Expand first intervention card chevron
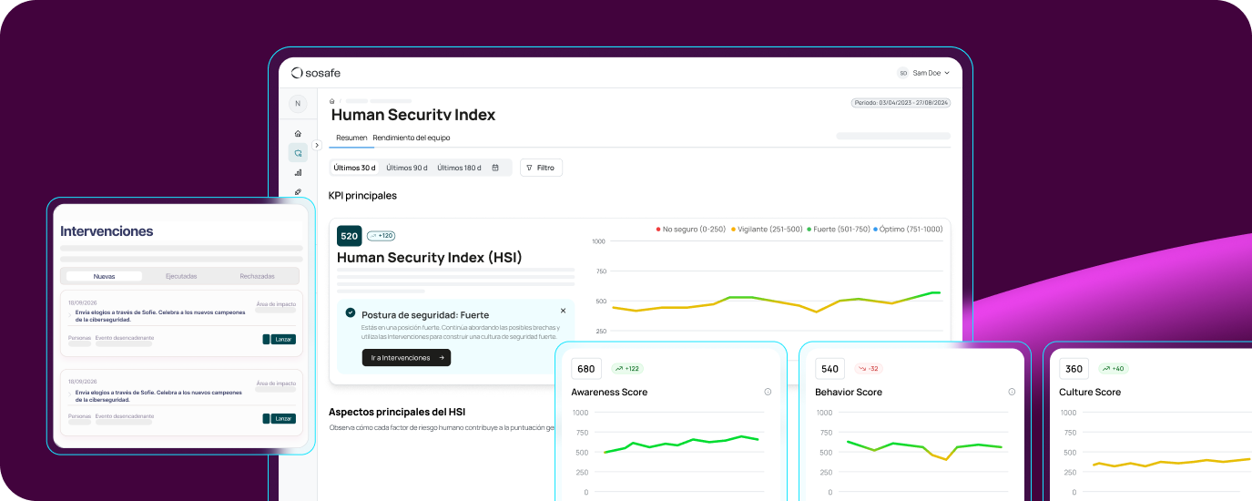 click(x=71, y=315)
